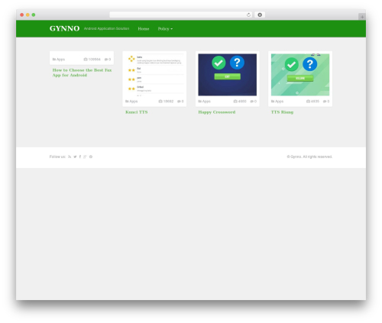Open the Happy Crossword post title
The width and height of the screenshot is (382, 323).
[217, 112]
